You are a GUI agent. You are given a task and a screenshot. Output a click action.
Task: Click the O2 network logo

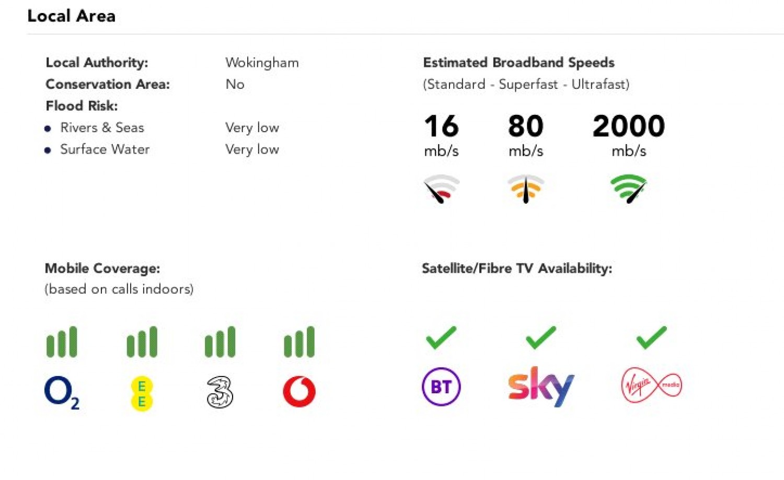(61, 392)
